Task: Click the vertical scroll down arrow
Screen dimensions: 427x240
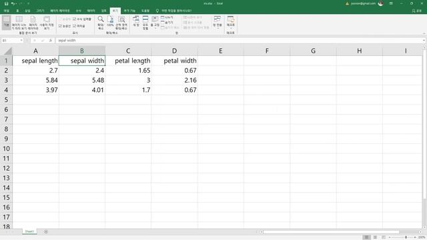Action: [x=424, y=227]
